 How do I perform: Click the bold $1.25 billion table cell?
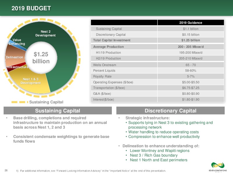tap(191, 40)
